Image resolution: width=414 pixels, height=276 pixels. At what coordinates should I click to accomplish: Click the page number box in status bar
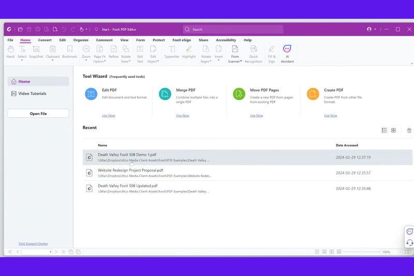pos(37,252)
